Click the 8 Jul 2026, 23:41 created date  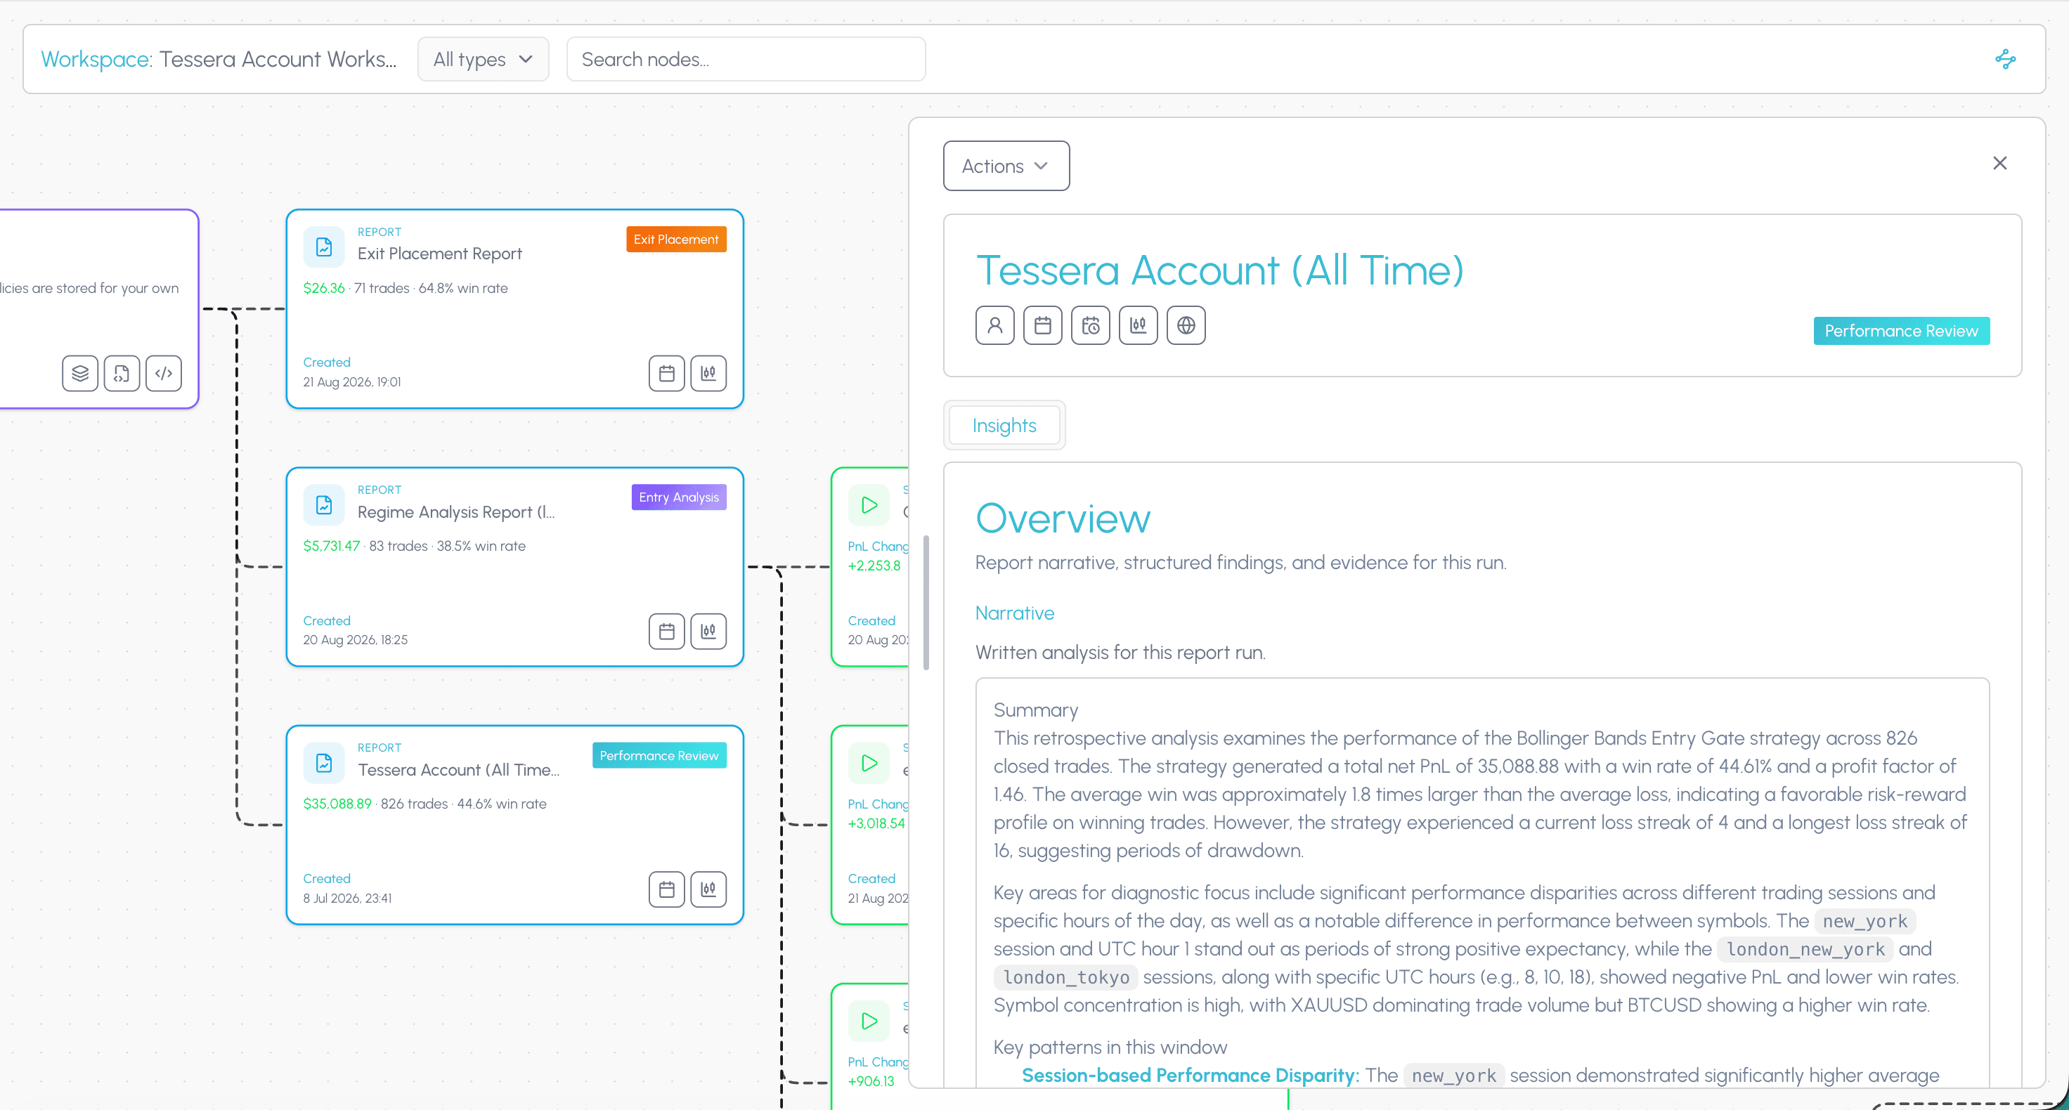click(x=347, y=897)
